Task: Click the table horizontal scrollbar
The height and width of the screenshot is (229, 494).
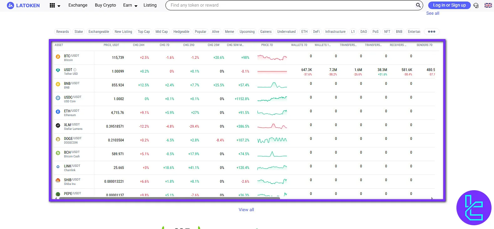Action: (x=169, y=198)
